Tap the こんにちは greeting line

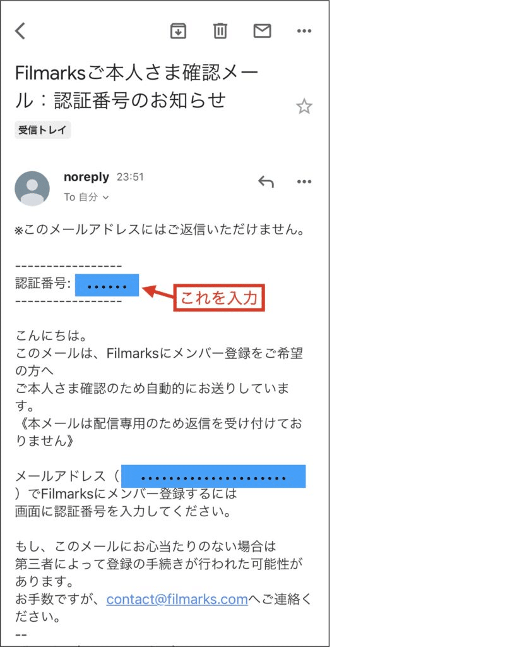[51, 336]
